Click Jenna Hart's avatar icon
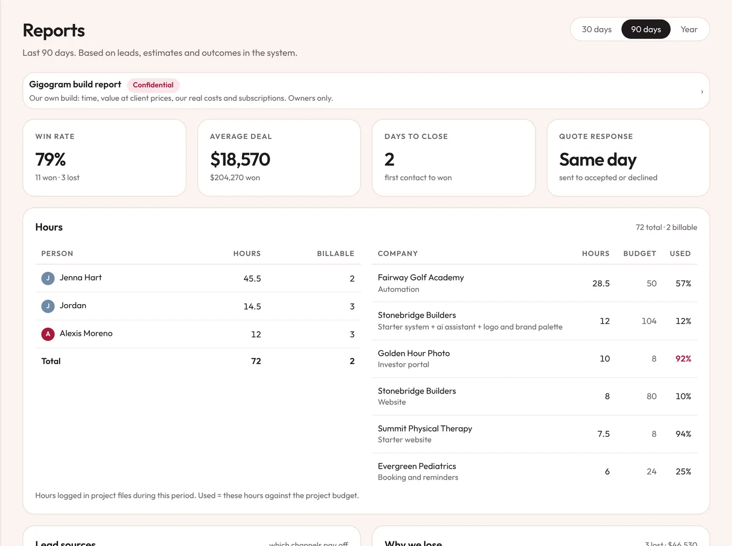 point(48,278)
